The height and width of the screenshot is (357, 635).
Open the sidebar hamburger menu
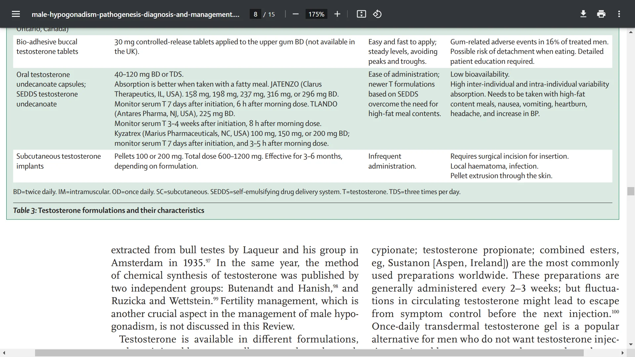[x=16, y=14]
